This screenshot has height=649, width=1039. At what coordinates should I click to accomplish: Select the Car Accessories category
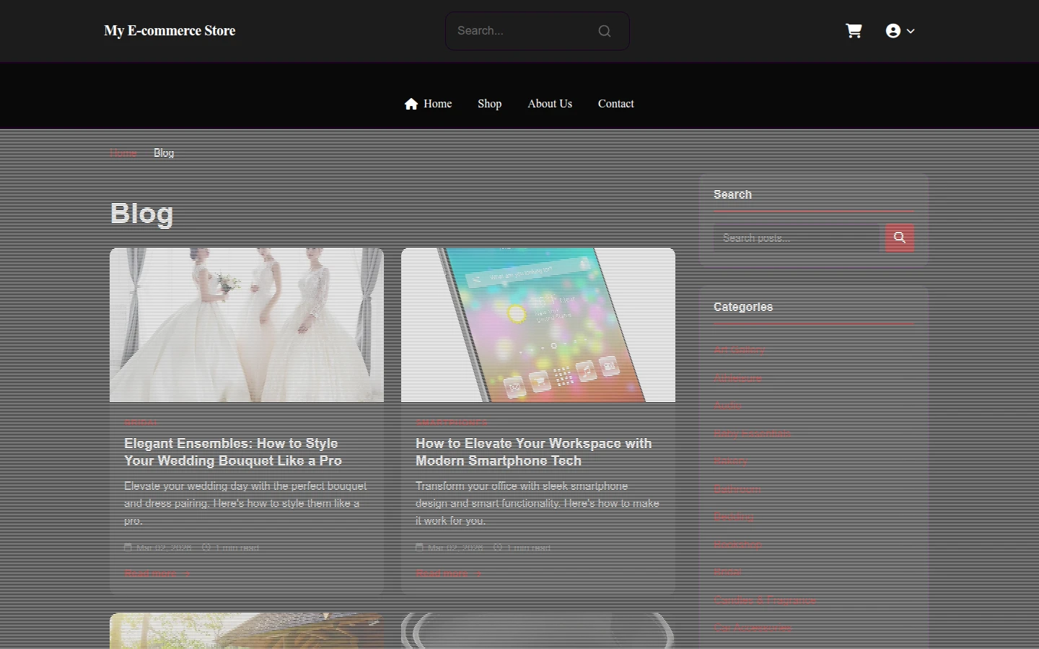[x=753, y=628]
